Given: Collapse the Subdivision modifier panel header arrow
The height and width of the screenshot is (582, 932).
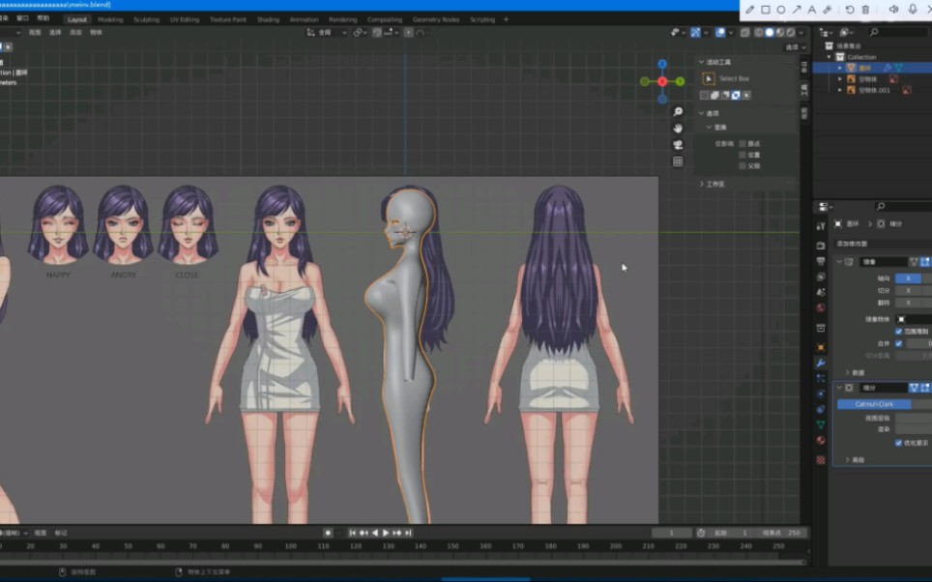Looking at the screenshot, I should pos(839,386).
